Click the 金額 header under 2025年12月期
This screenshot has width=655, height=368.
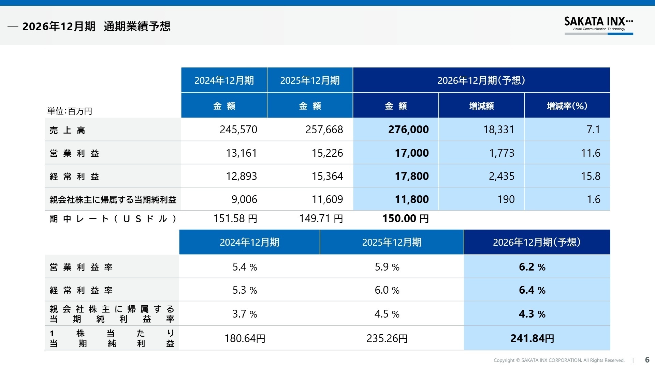click(309, 106)
